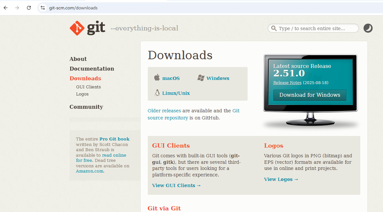
Task: Click the Latest source Release text
Action: click(302, 66)
